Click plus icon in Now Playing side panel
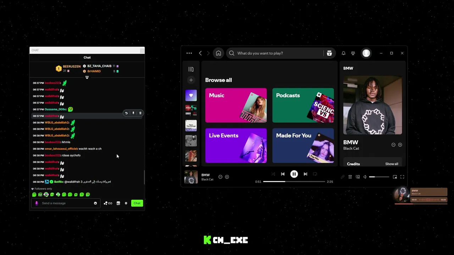The width and height of the screenshot is (454, 255). (x=400, y=145)
